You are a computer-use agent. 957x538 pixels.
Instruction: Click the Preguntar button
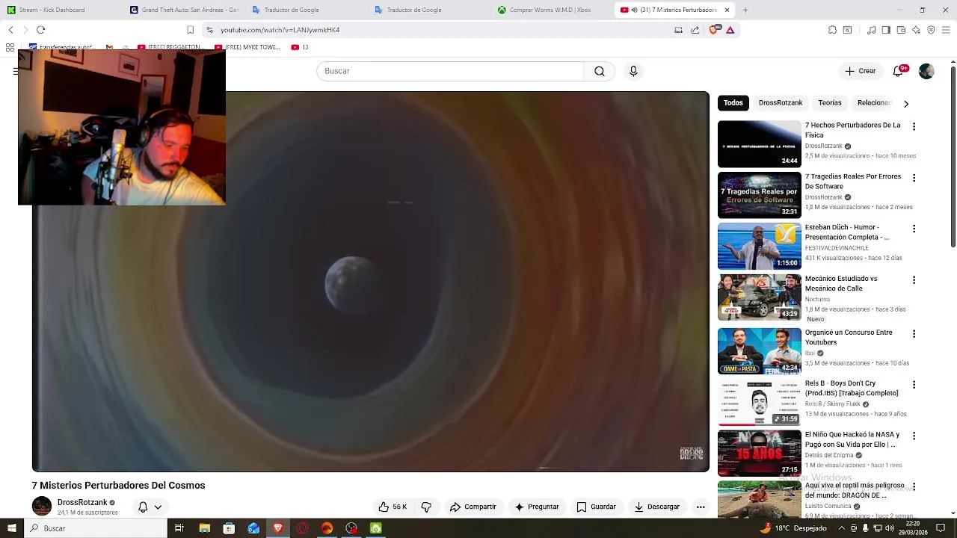536,507
